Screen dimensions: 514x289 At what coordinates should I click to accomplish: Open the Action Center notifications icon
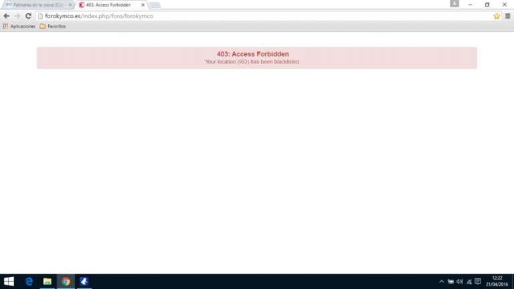(x=478, y=282)
